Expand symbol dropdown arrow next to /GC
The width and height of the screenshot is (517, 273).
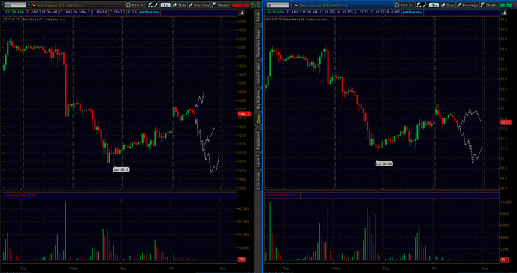point(29,5)
